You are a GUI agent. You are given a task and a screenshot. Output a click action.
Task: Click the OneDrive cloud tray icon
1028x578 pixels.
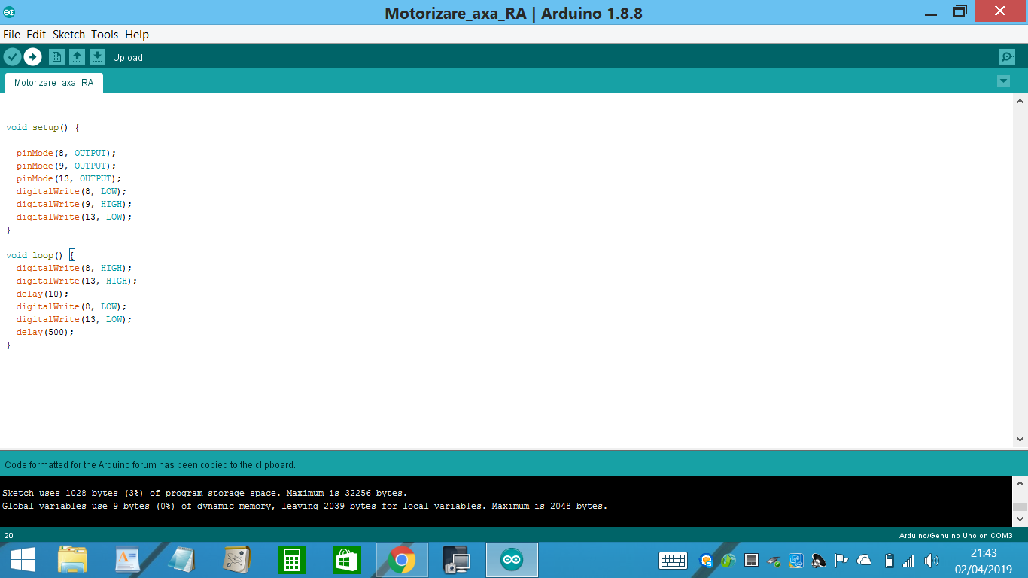tap(864, 561)
